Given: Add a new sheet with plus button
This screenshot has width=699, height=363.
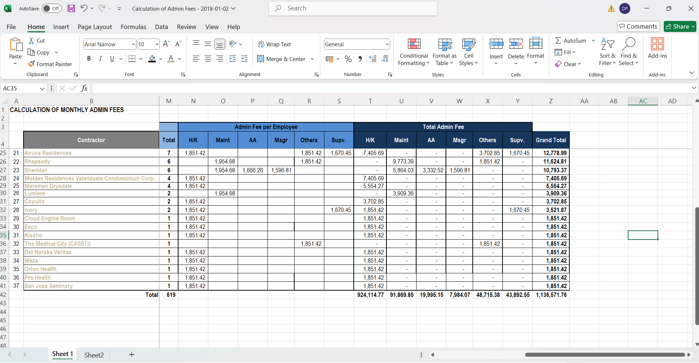Looking at the screenshot, I should point(131,355).
